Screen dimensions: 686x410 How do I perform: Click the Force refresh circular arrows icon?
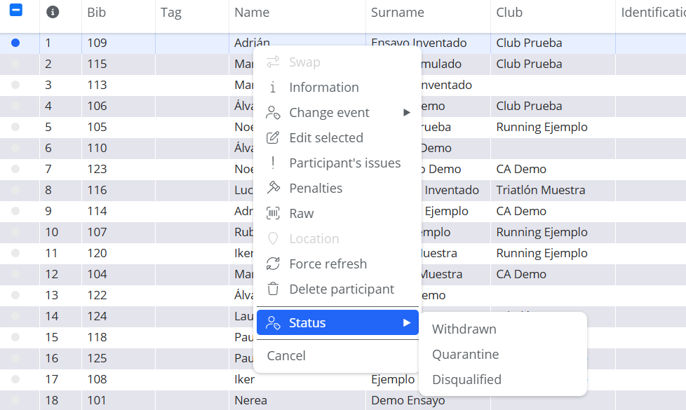pos(273,264)
